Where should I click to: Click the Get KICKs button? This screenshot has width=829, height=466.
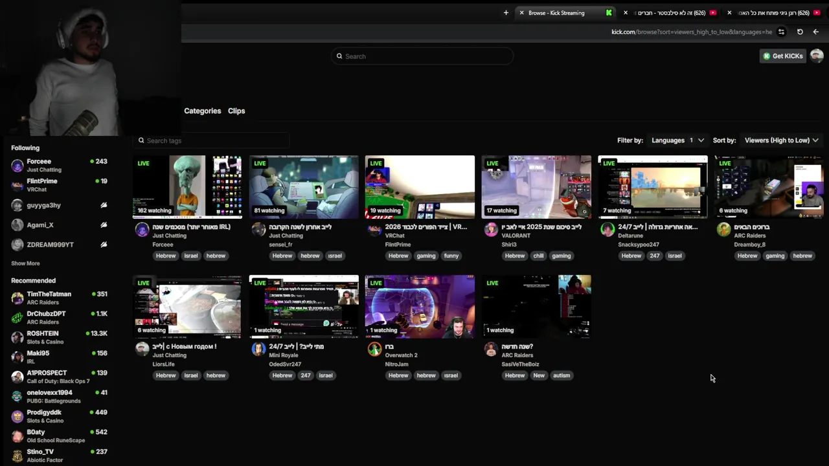(783, 56)
